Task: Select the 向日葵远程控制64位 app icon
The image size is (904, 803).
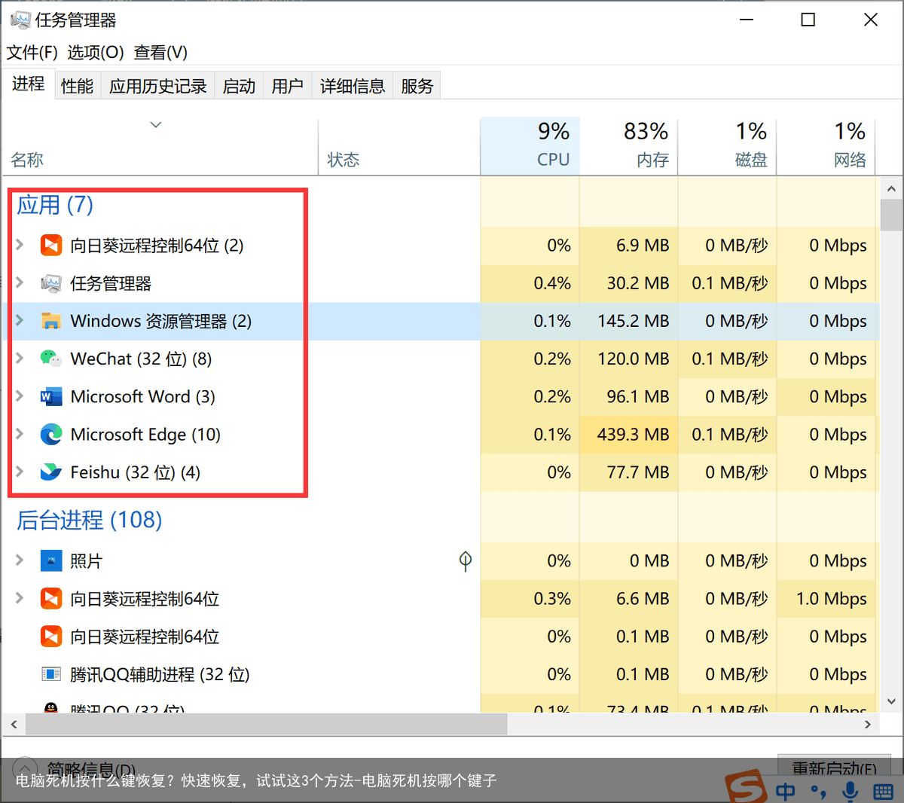Action: click(x=50, y=245)
